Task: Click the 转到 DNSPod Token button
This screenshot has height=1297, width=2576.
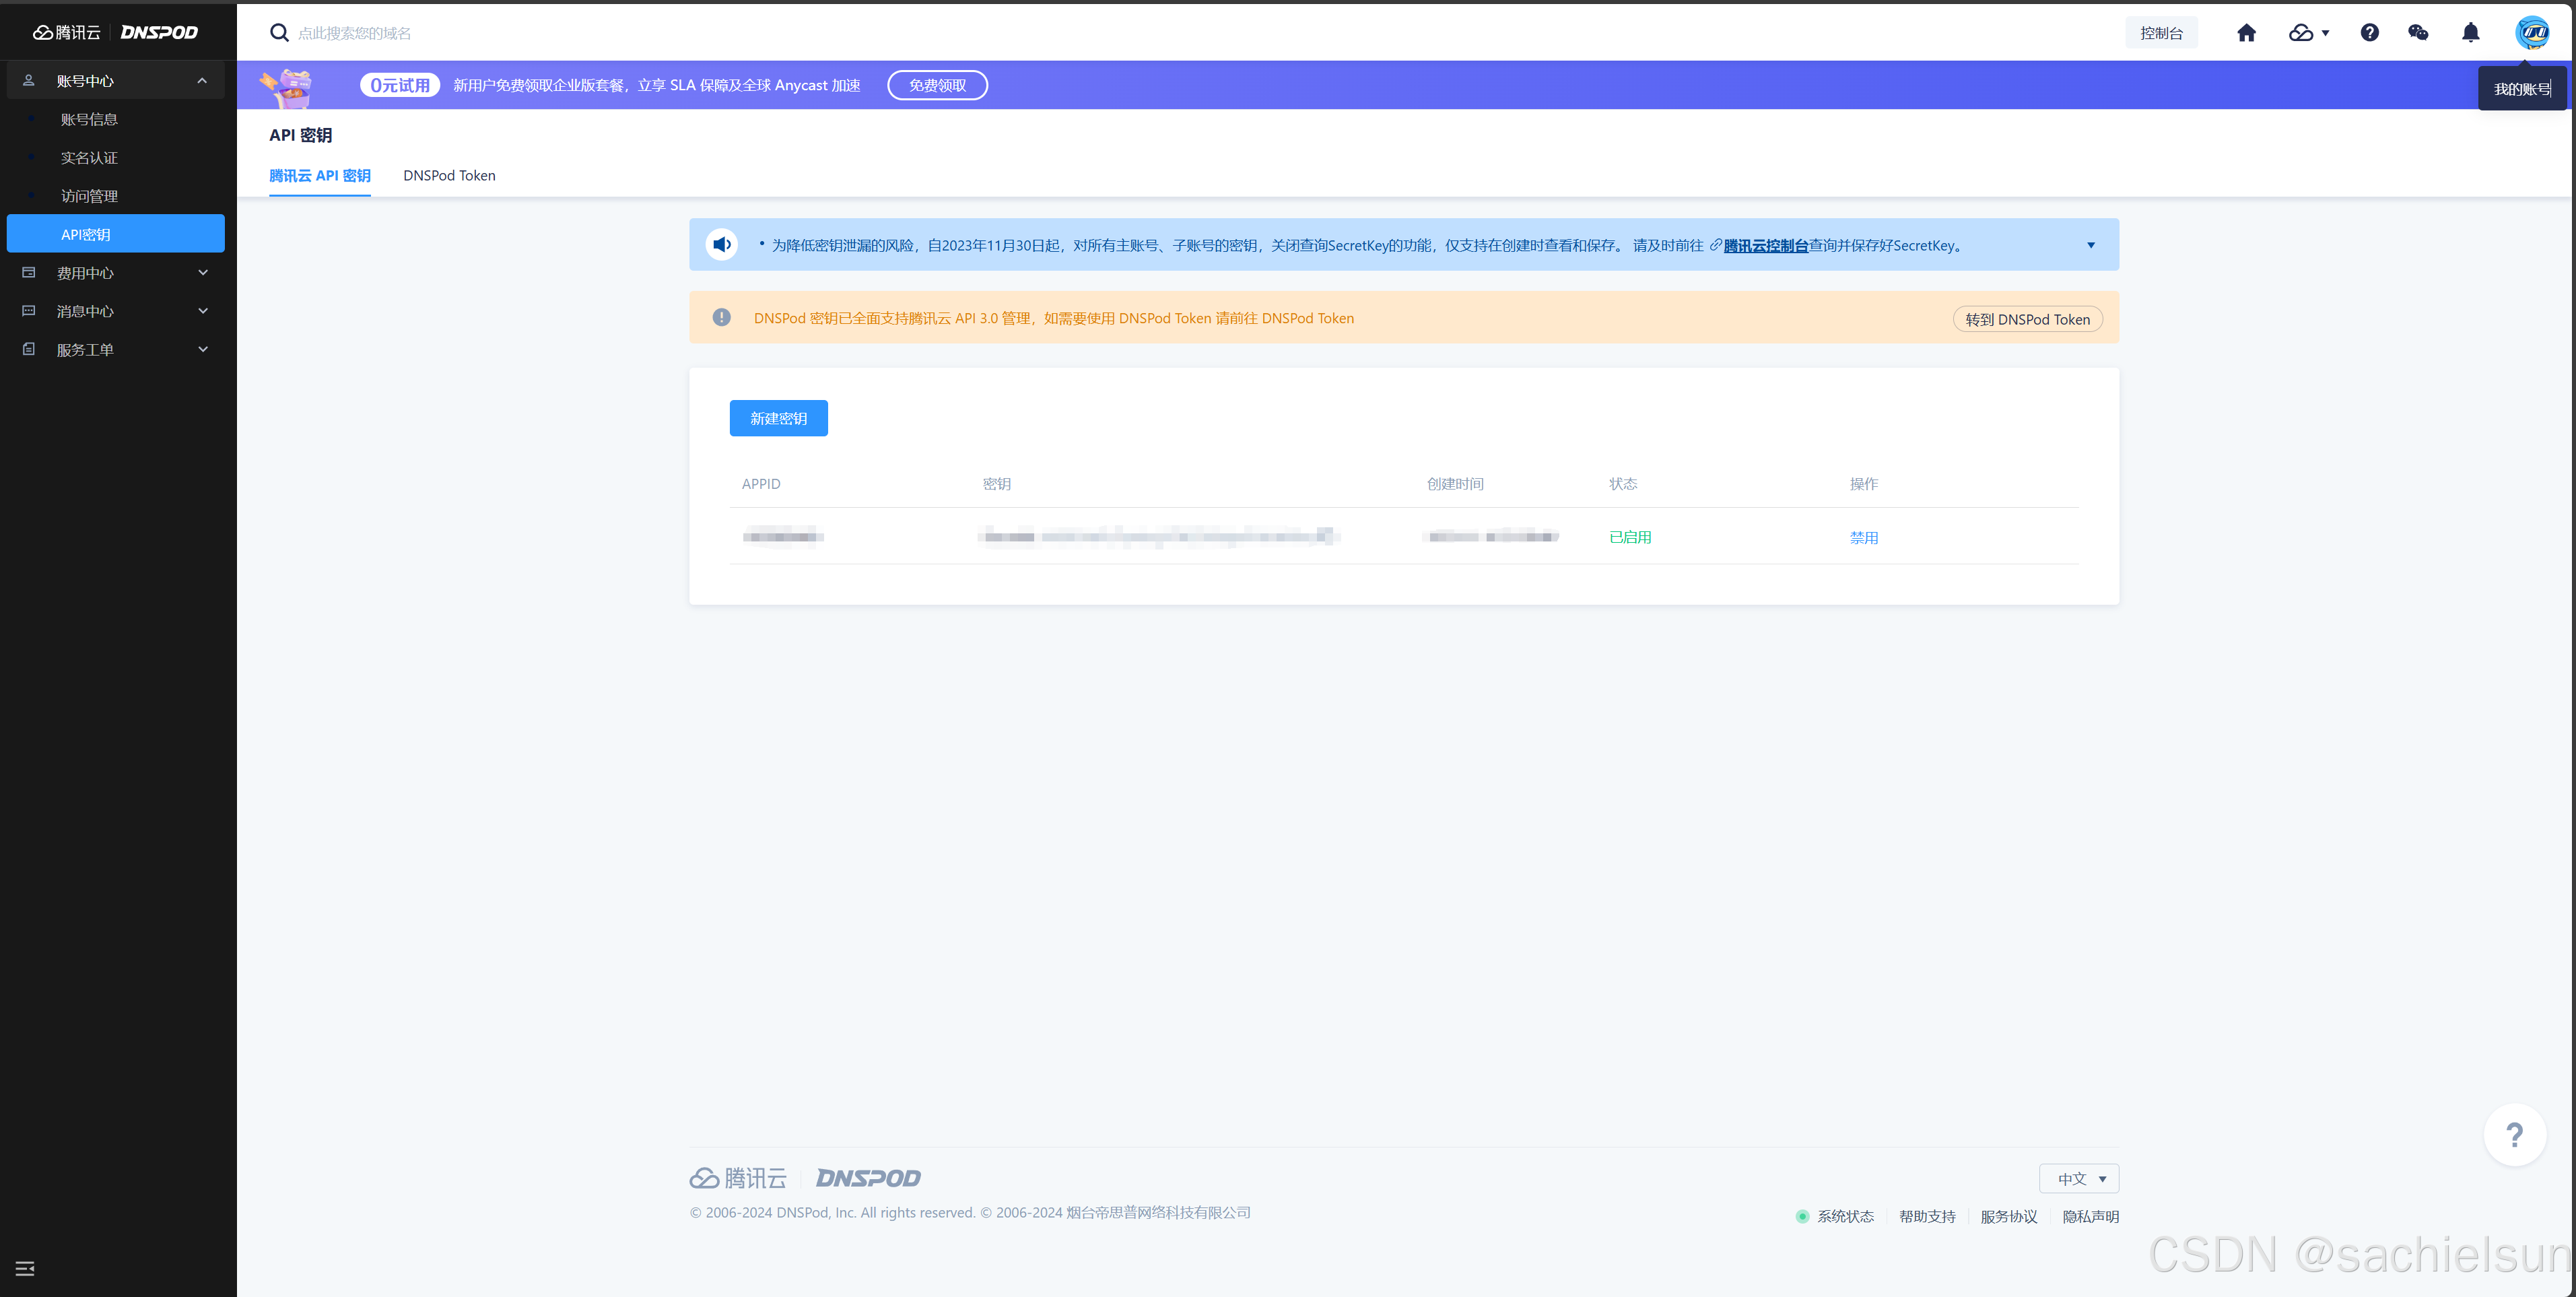Action: (2027, 319)
